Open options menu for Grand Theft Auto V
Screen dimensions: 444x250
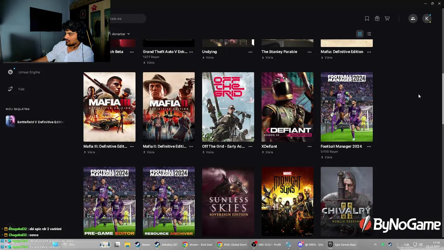(x=191, y=52)
